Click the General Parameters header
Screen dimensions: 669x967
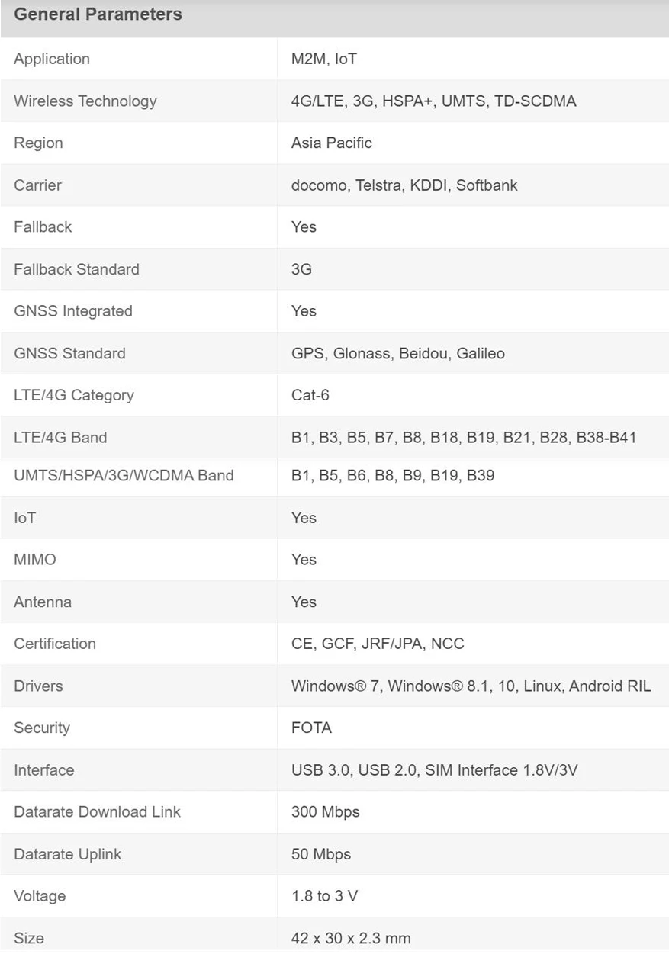click(98, 14)
